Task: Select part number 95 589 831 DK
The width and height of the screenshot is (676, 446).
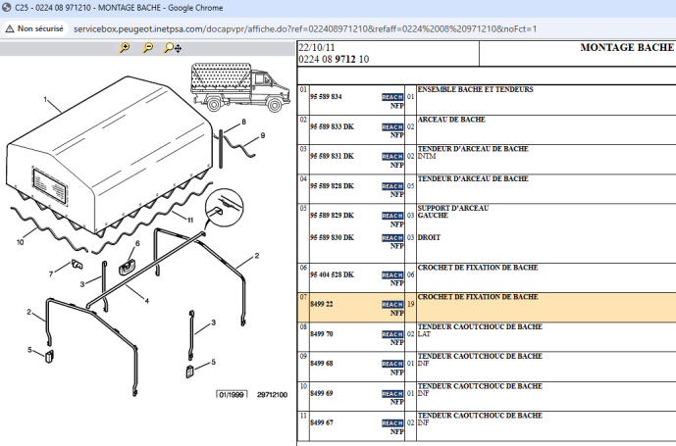Action: point(331,157)
